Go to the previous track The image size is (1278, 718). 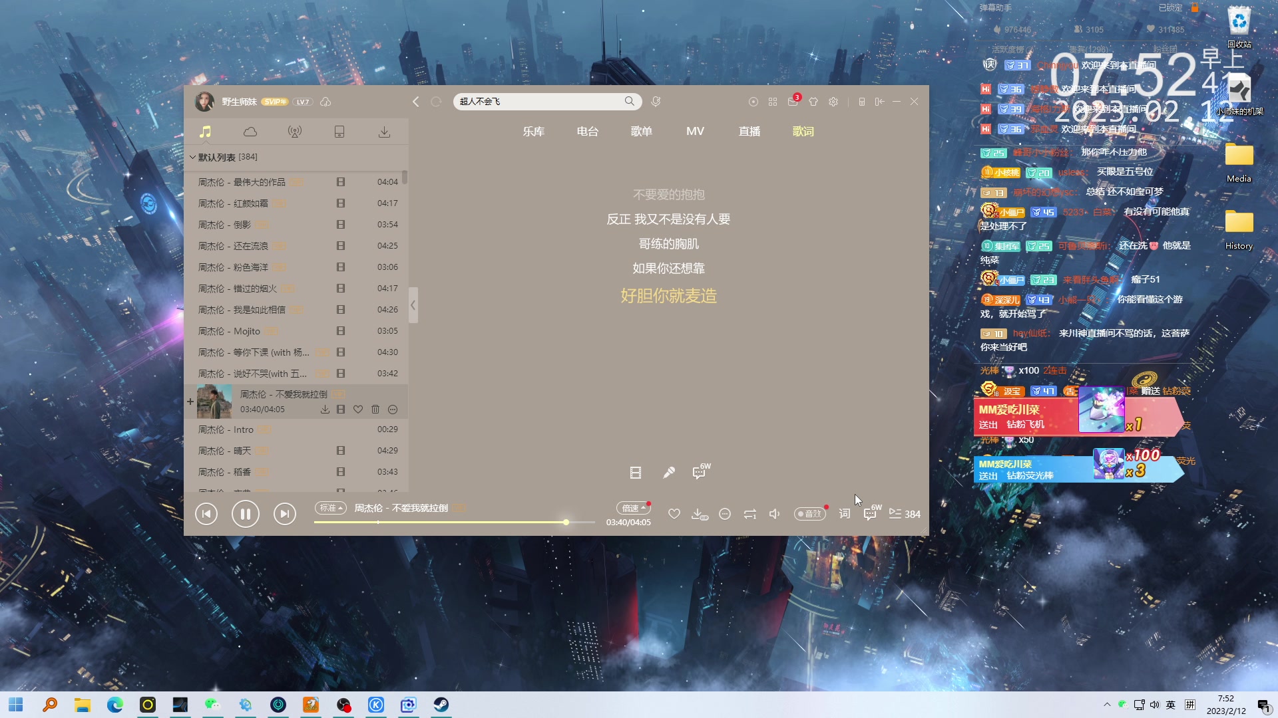pos(206,514)
